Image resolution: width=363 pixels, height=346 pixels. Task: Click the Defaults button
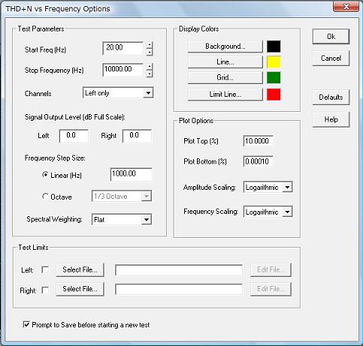tap(331, 98)
